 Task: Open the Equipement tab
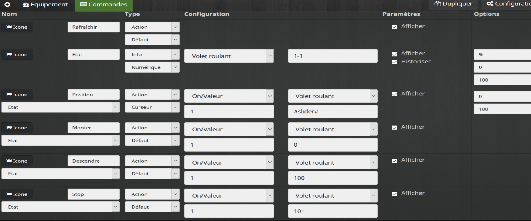45,5
